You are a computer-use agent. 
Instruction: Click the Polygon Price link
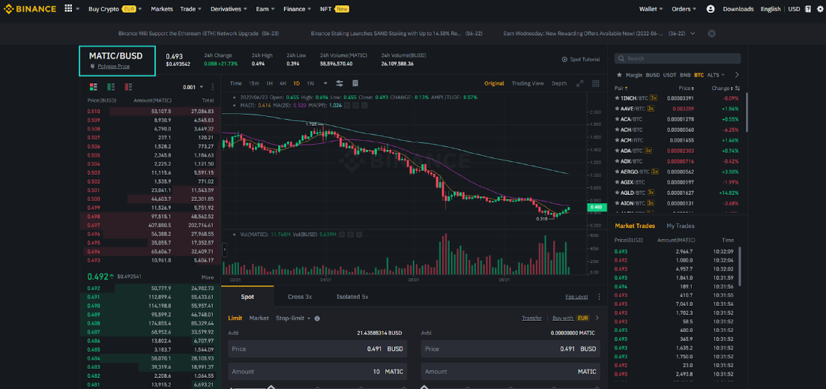(113, 67)
